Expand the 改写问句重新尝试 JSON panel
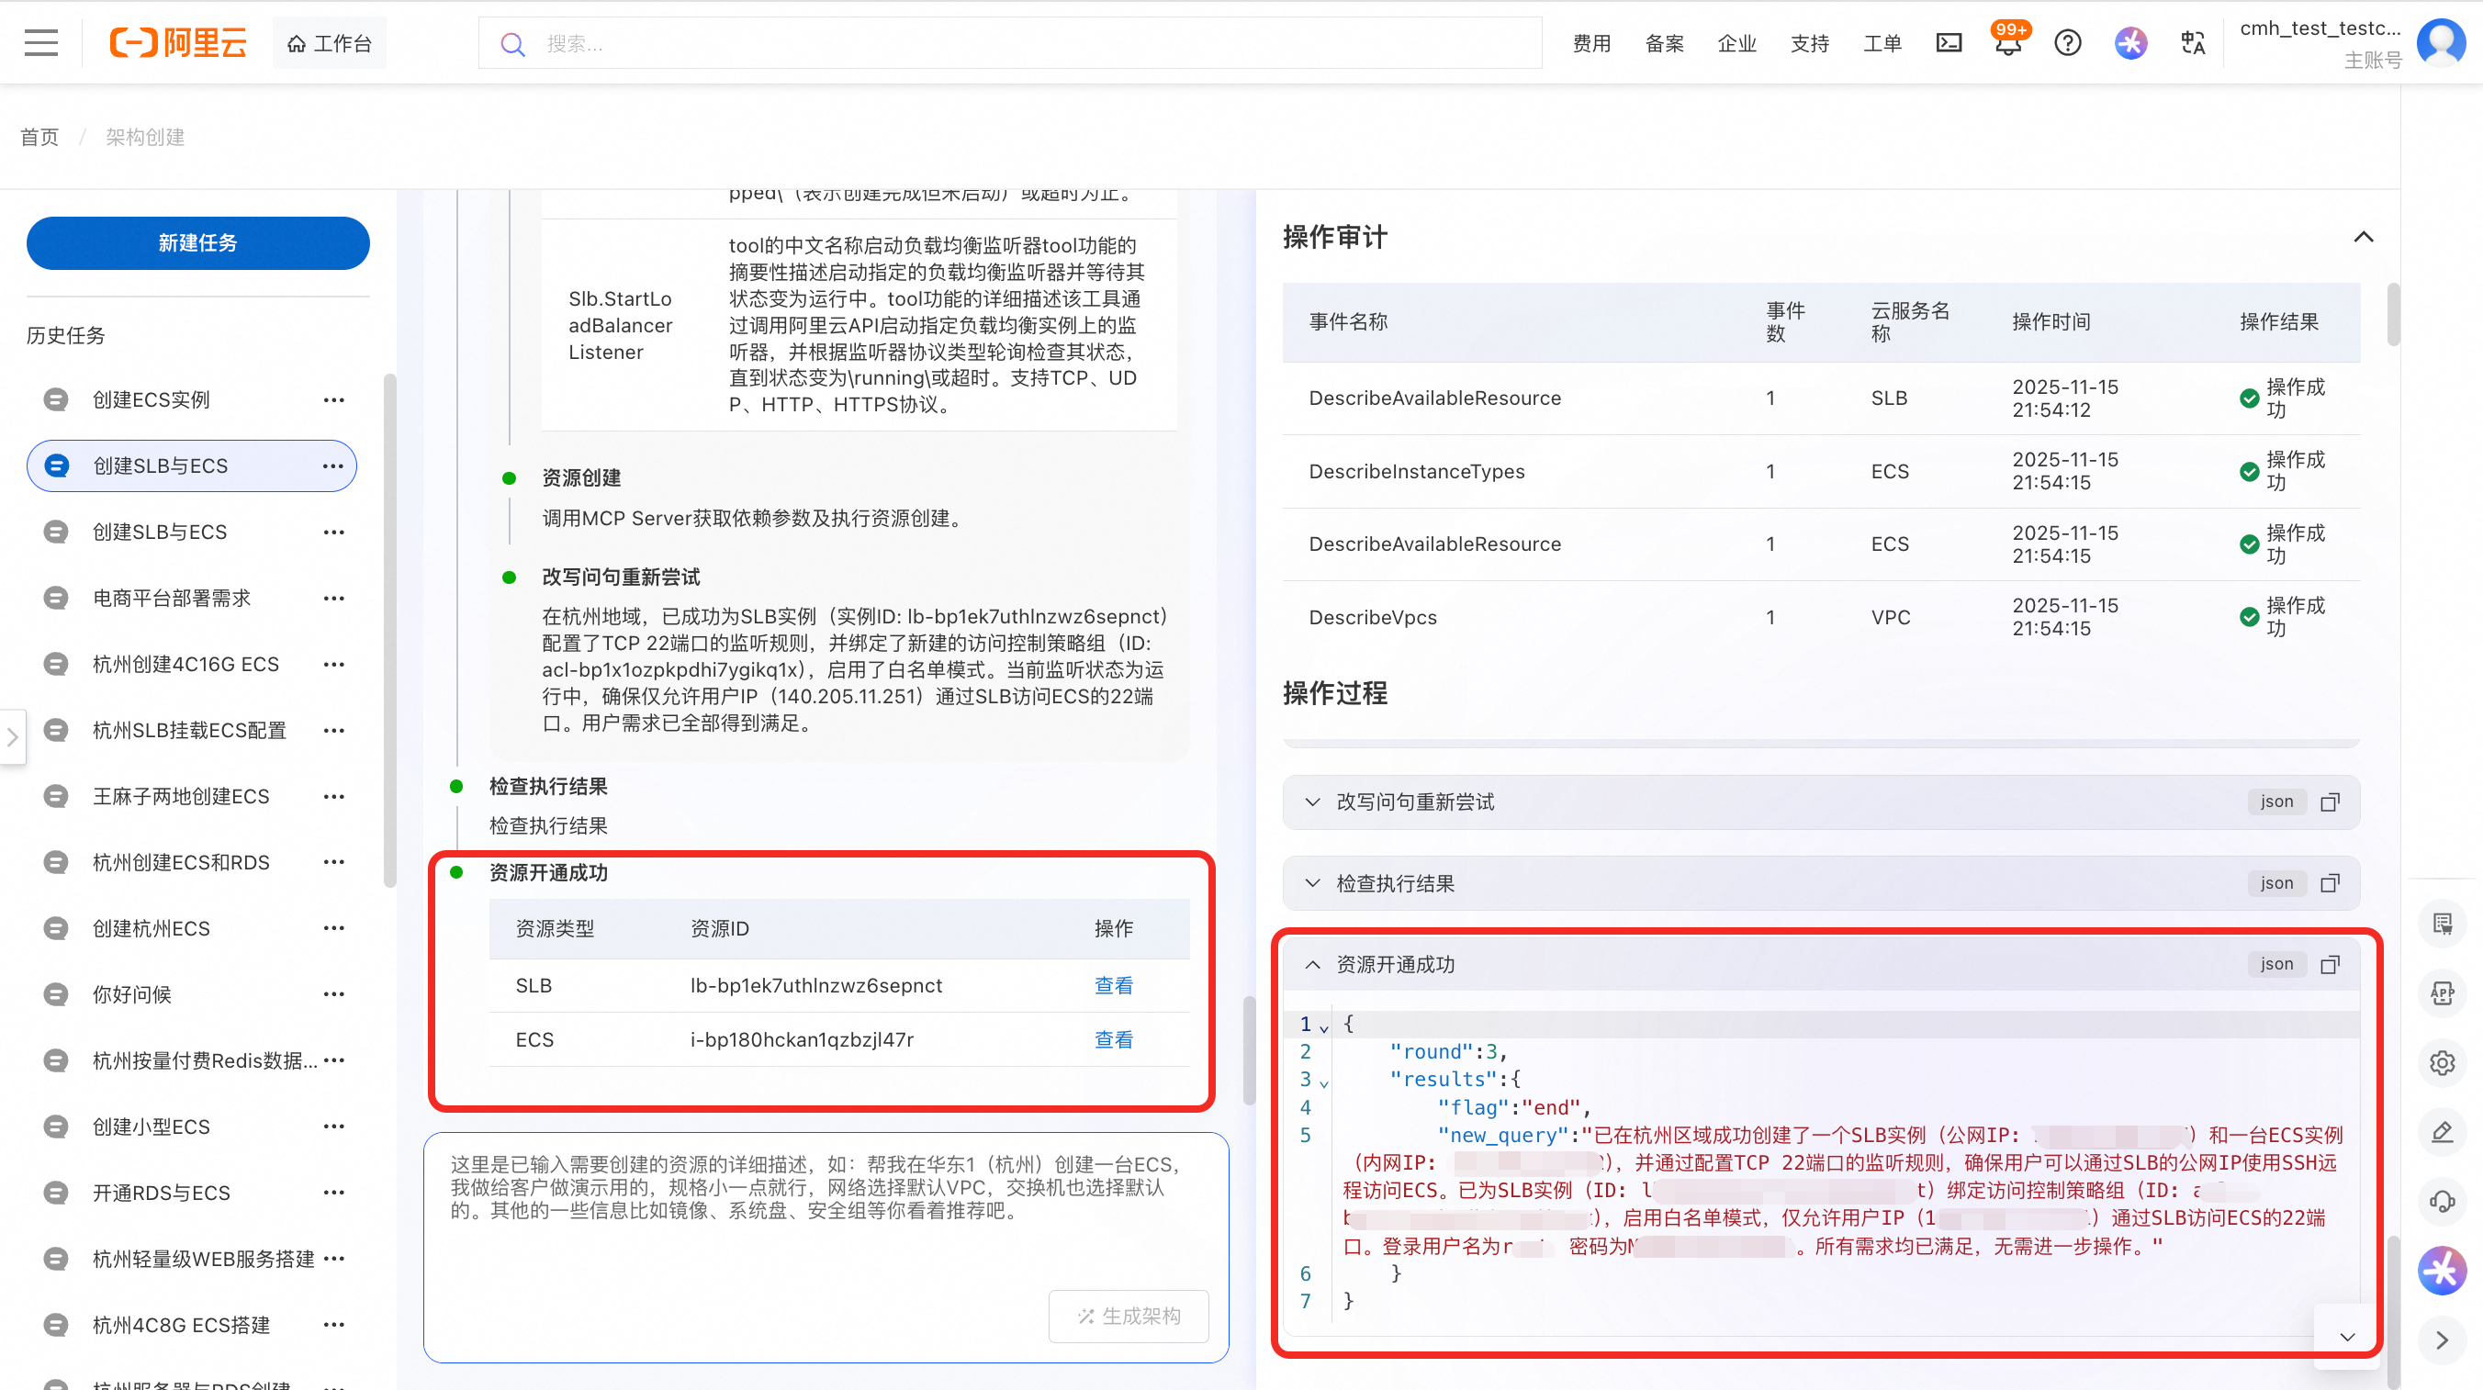The height and width of the screenshot is (1390, 2483). [x=1313, y=802]
